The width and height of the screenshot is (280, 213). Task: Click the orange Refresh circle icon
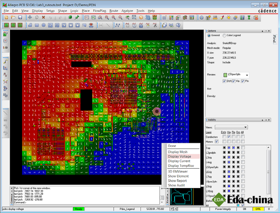(141, 17)
